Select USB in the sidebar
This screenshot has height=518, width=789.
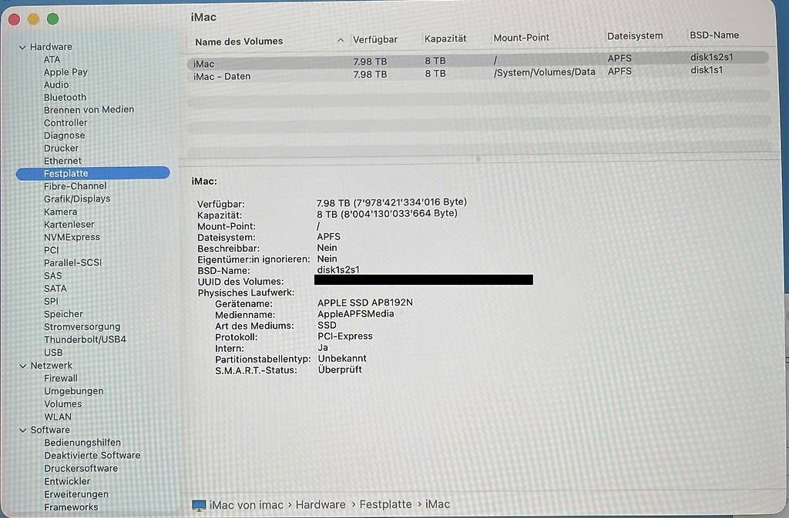point(53,353)
